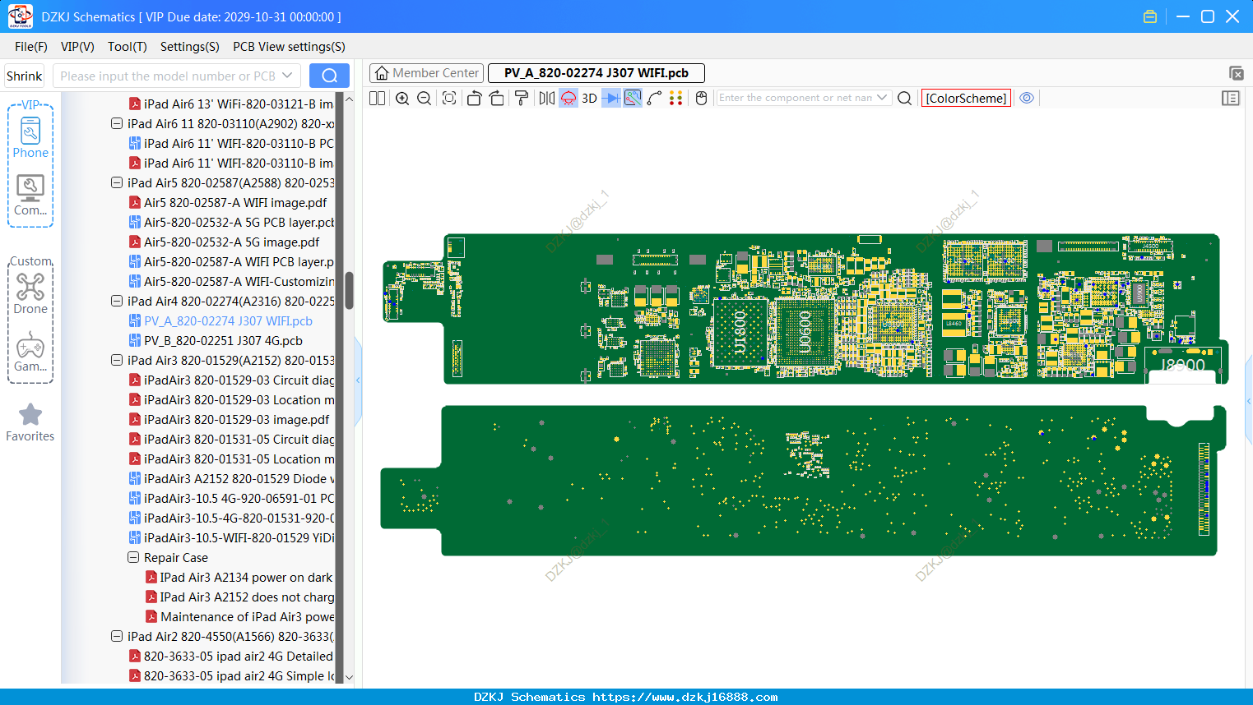Click the file tree vertical scrollbar thumb
Viewport: 1253px width, 705px height.
(x=349, y=289)
